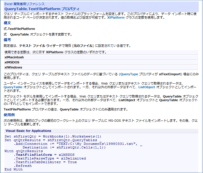This screenshot has height=173, width=203.
Task: Click the Excel 開発者用リファレンス header text
Action: pos(25,4)
